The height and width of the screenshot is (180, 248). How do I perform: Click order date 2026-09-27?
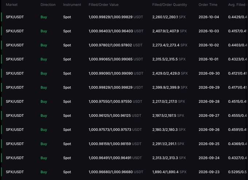point(209,116)
